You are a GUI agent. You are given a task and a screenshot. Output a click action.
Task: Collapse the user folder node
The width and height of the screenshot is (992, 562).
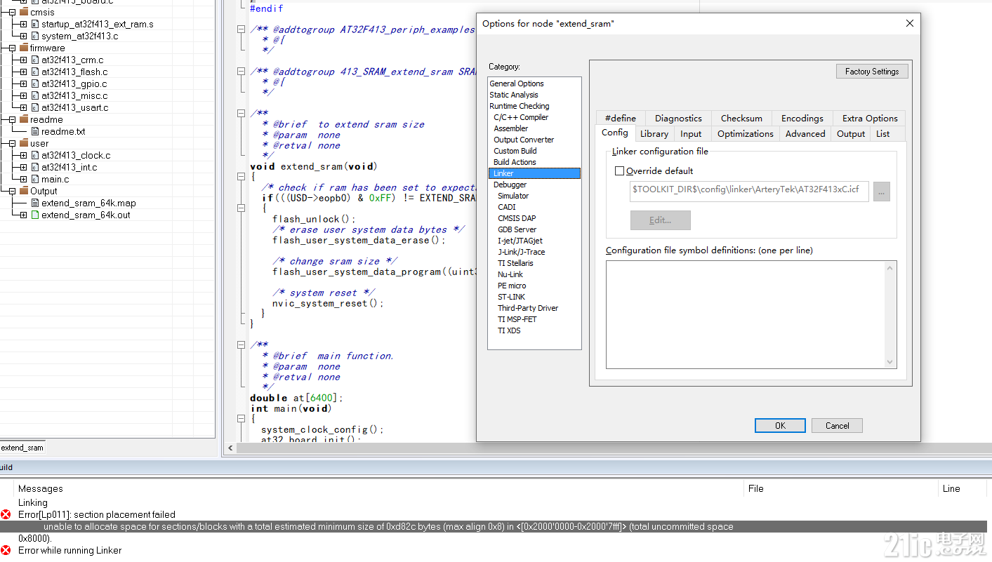(x=12, y=143)
